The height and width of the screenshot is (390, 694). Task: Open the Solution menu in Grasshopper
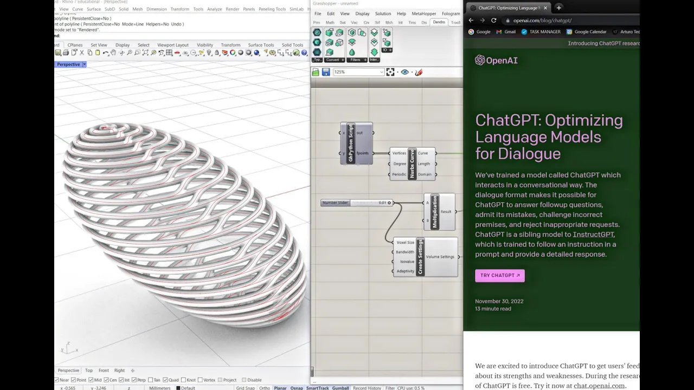tap(383, 14)
